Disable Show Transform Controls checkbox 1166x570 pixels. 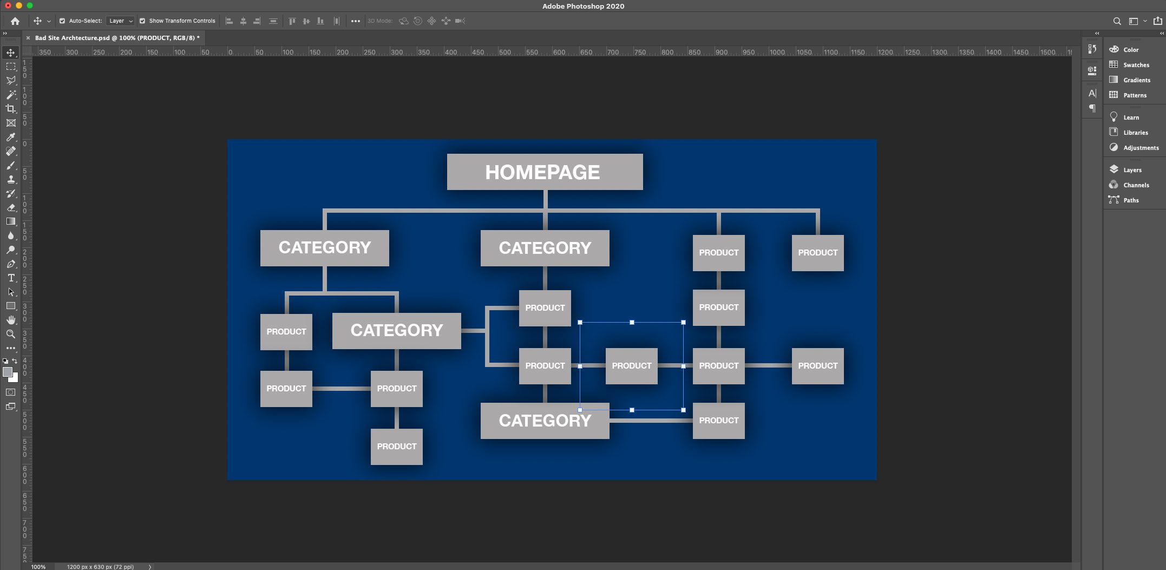(x=142, y=21)
